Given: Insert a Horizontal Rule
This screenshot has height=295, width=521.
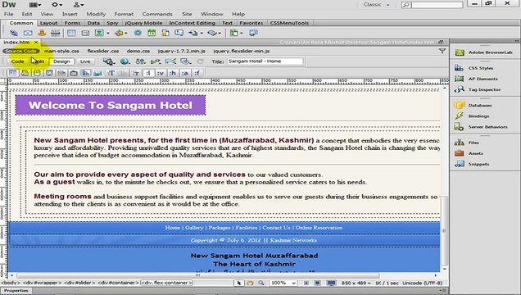Looking at the screenshot, I should [x=55, y=33].
